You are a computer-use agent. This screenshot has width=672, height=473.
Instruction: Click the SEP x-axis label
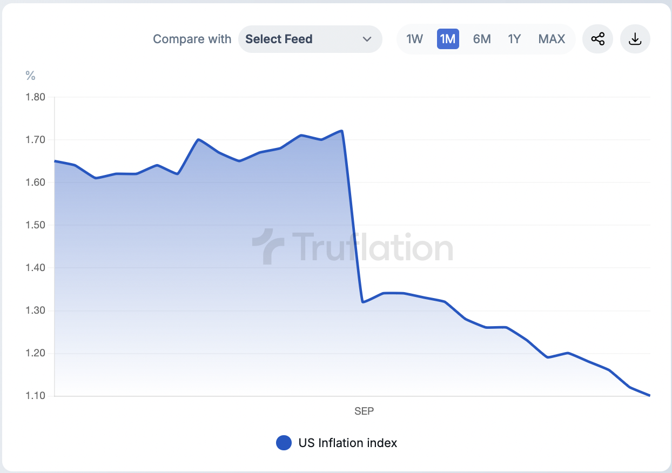point(364,411)
